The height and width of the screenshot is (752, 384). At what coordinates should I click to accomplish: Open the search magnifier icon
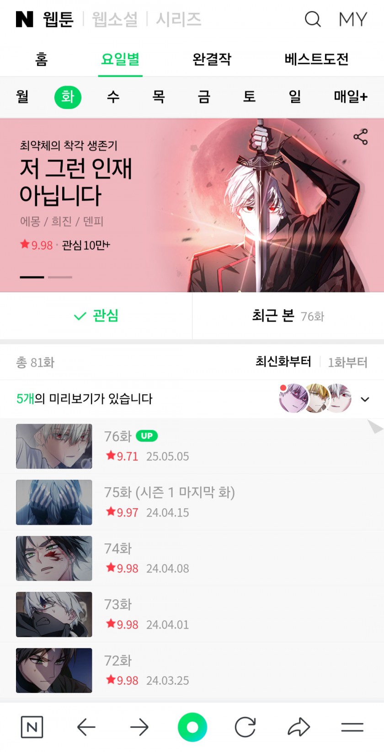[313, 19]
